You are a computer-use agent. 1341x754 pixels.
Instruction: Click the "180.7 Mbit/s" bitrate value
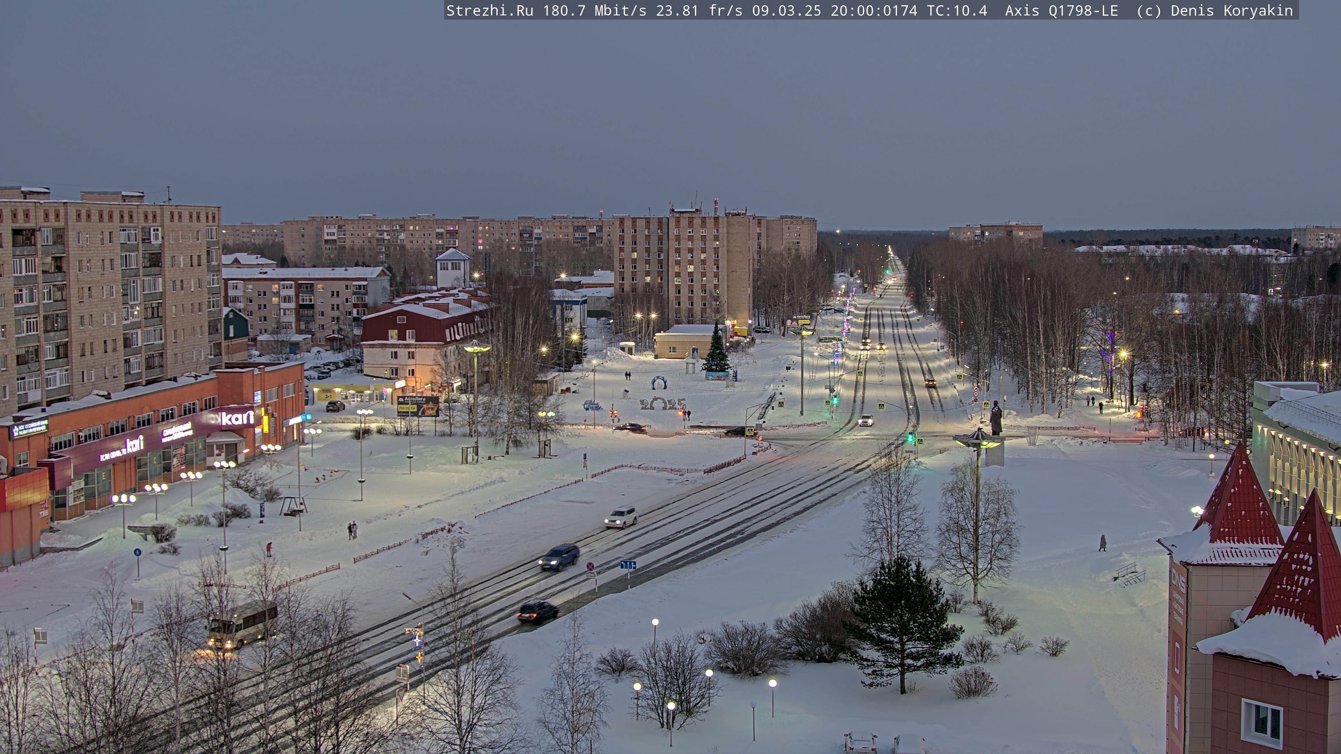coord(594,10)
